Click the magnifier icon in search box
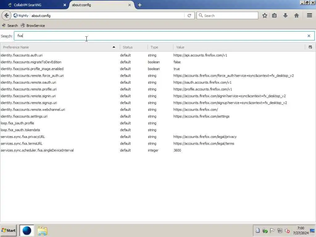This screenshot has height=237, width=316. click(201, 15)
